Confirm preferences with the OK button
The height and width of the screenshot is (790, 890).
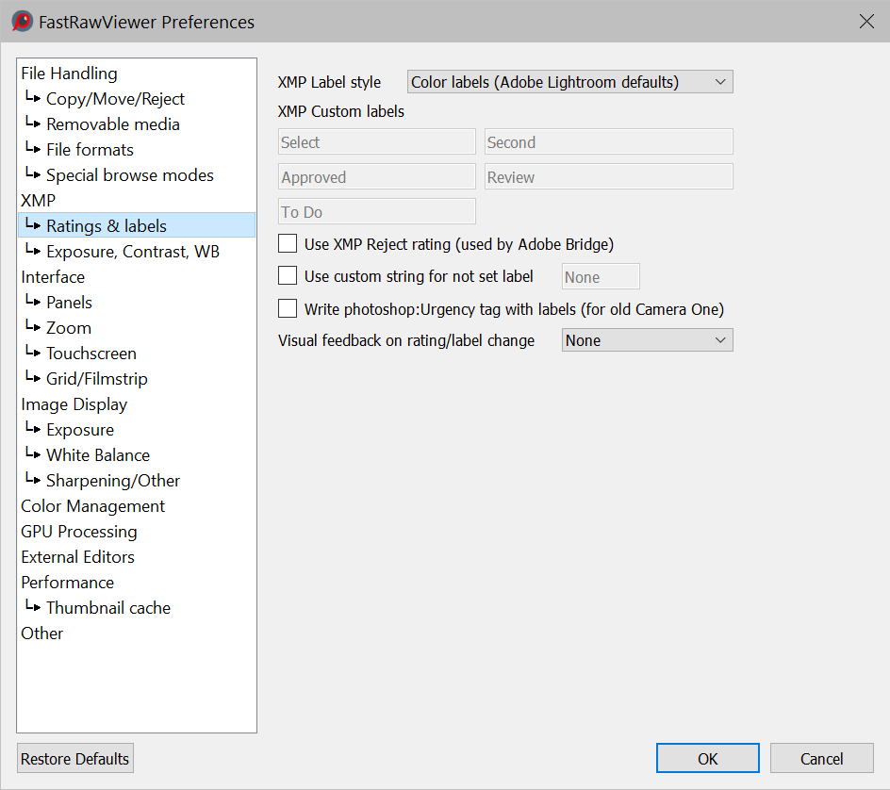(707, 759)
